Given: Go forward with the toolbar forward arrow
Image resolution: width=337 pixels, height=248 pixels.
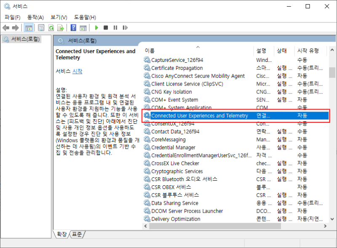Looking at the screenshot, I should (15, 28).
